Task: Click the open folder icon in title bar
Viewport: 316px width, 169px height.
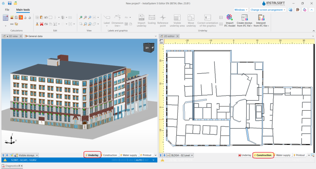Action: tap(15, 3)
